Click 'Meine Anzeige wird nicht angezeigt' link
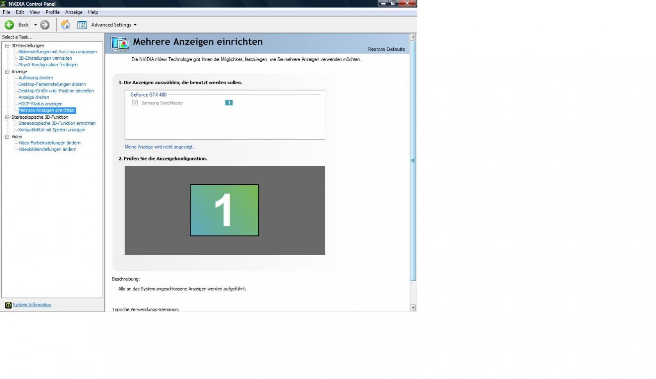The width and height of the screenshot is (656, 379). [160, 147]
